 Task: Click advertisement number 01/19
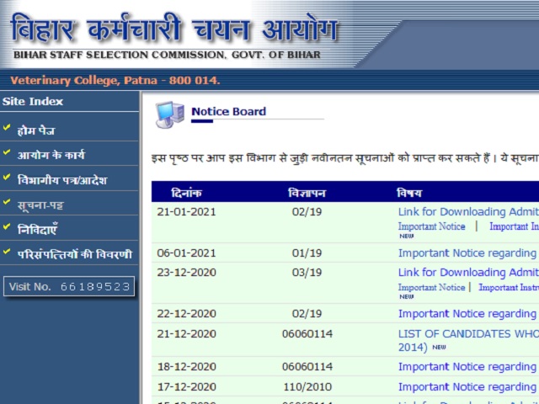(x=307, y=253)
